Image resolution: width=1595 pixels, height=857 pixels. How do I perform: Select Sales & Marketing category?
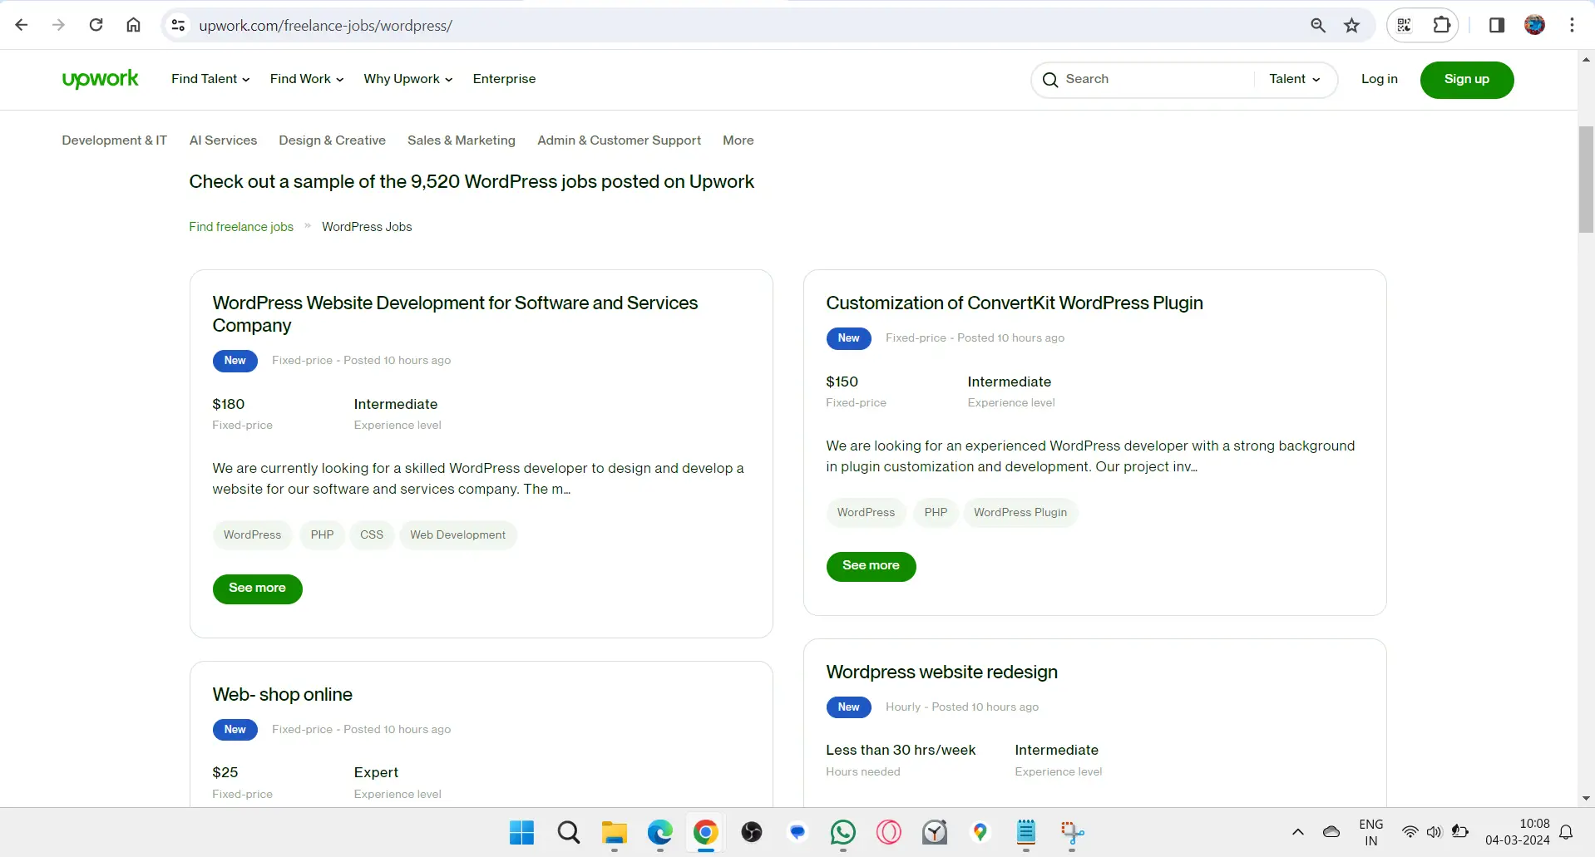point(462,140)
